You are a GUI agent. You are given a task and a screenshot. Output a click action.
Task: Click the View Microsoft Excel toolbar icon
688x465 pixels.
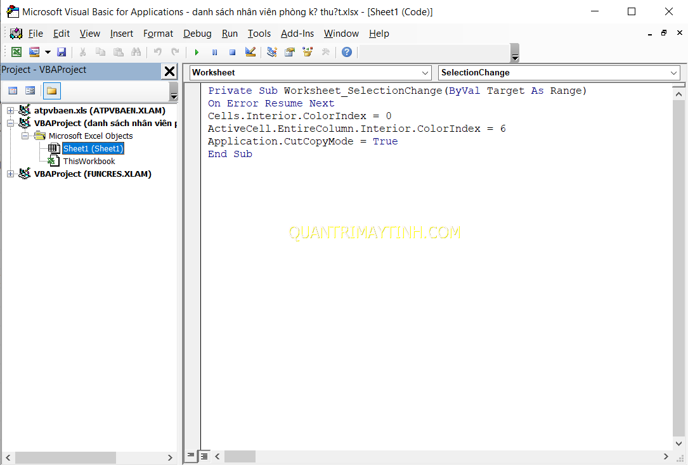pyautogui.click(x=16, y=52)
